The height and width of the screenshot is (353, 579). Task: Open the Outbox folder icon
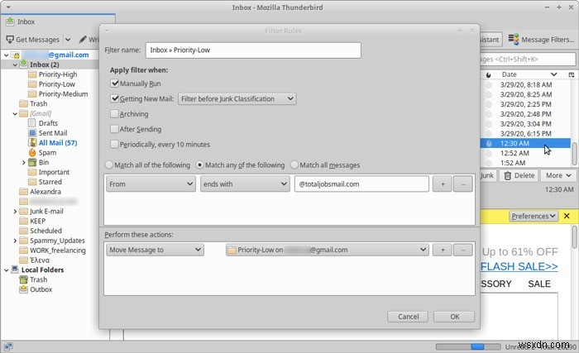point(24,289)
